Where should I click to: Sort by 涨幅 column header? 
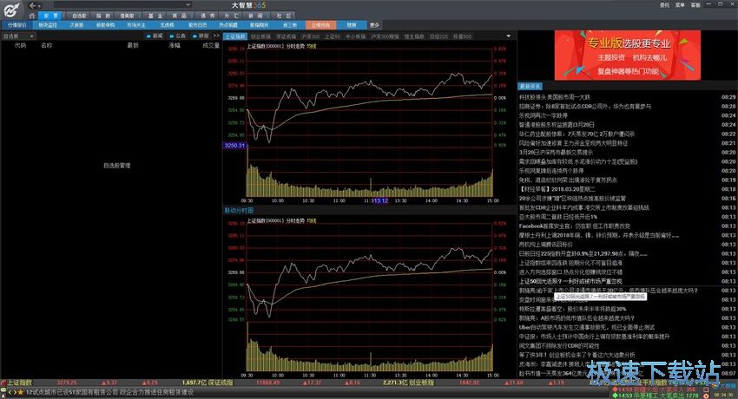(175, 46)
